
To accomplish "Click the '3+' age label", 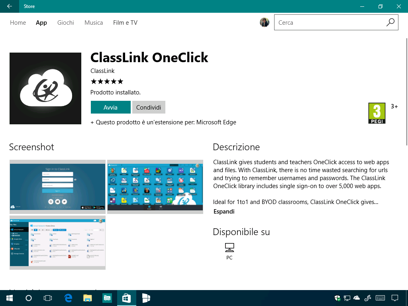I will (394, 106).
